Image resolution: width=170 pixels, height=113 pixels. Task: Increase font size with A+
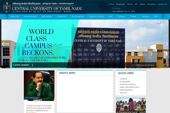[x=113, y=8]
